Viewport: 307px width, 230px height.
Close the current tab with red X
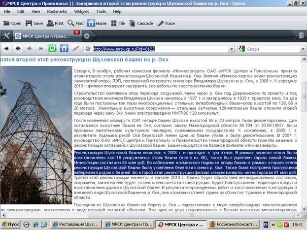click(76, 33)
